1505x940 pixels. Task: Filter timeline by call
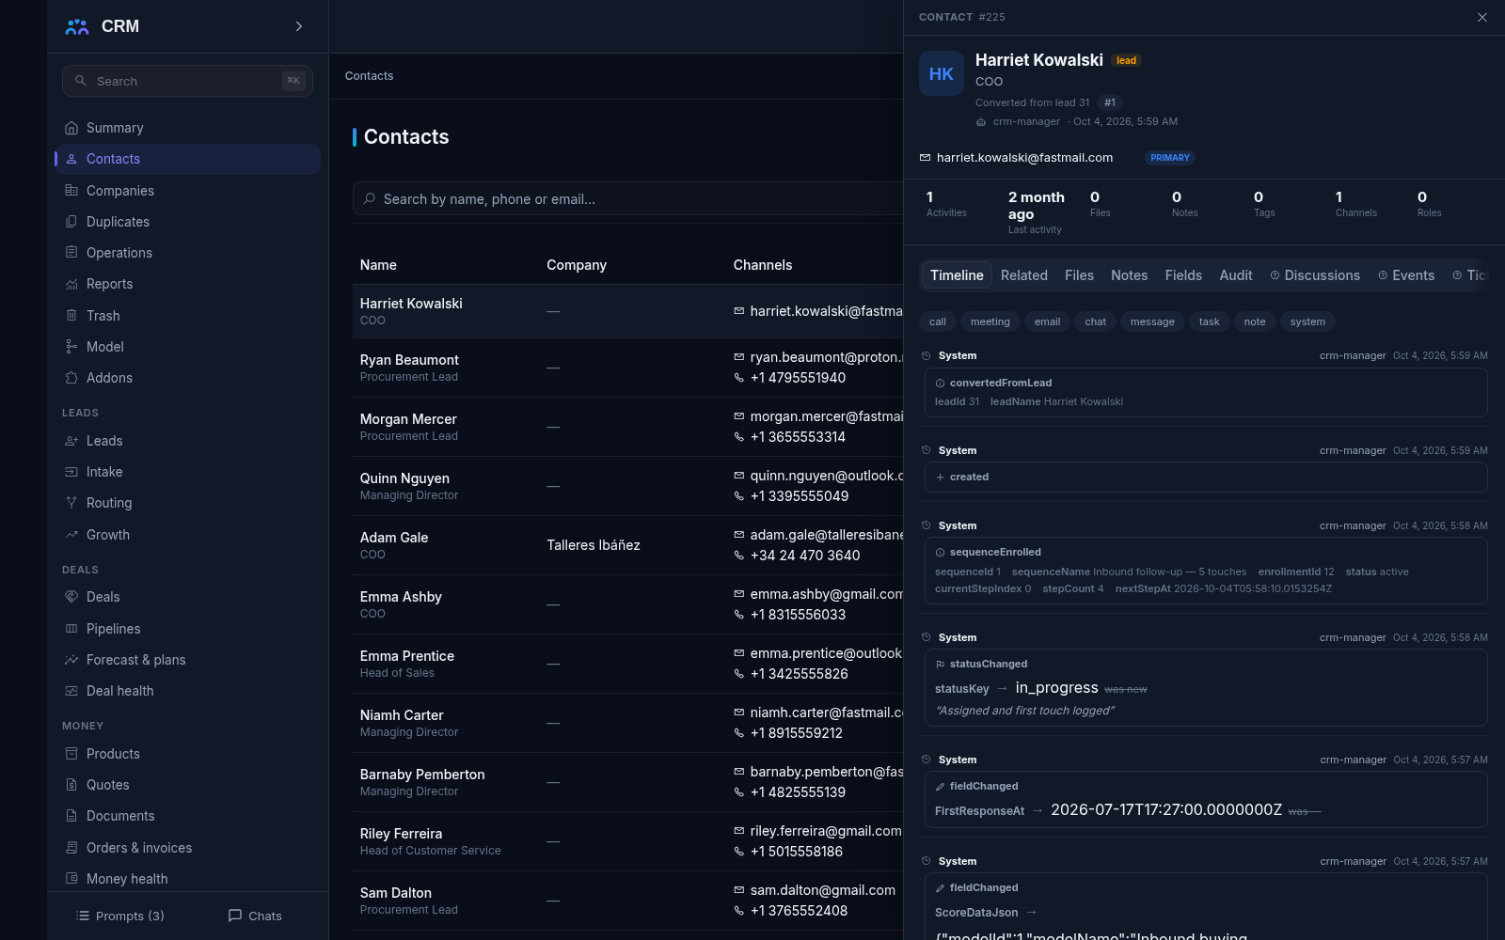(938, 321)
